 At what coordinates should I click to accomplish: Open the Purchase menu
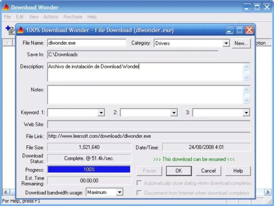coord(73,17)
